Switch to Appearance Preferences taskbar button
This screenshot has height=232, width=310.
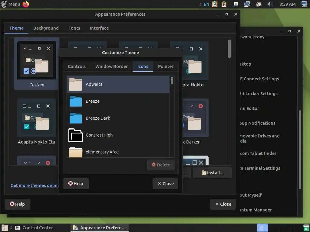pyautogui.click(x=100, y=228)
